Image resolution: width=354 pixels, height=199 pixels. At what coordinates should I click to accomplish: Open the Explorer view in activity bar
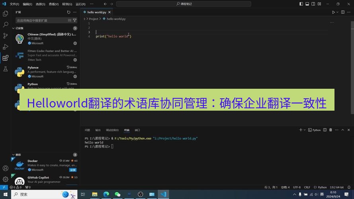click(6, 14)
